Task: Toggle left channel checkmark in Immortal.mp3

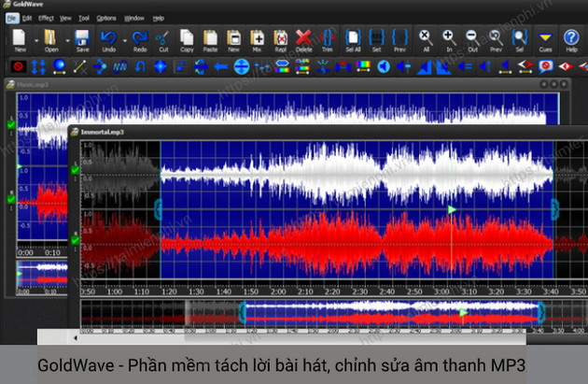Action: tap(76, 170)
